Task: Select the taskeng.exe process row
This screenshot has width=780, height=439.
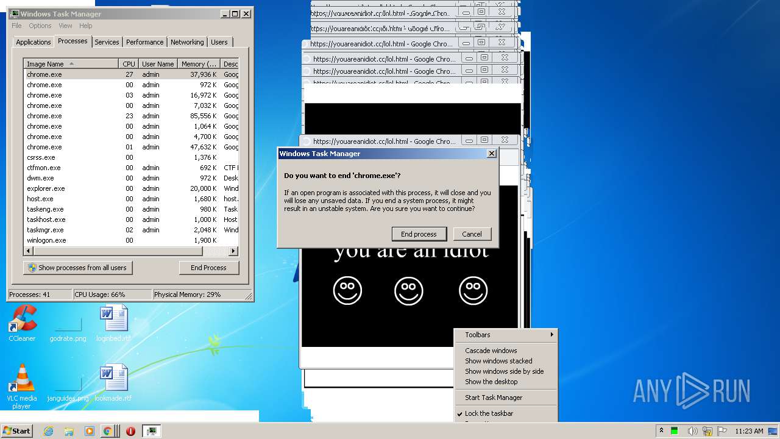Action: click(x=131, y=209)
